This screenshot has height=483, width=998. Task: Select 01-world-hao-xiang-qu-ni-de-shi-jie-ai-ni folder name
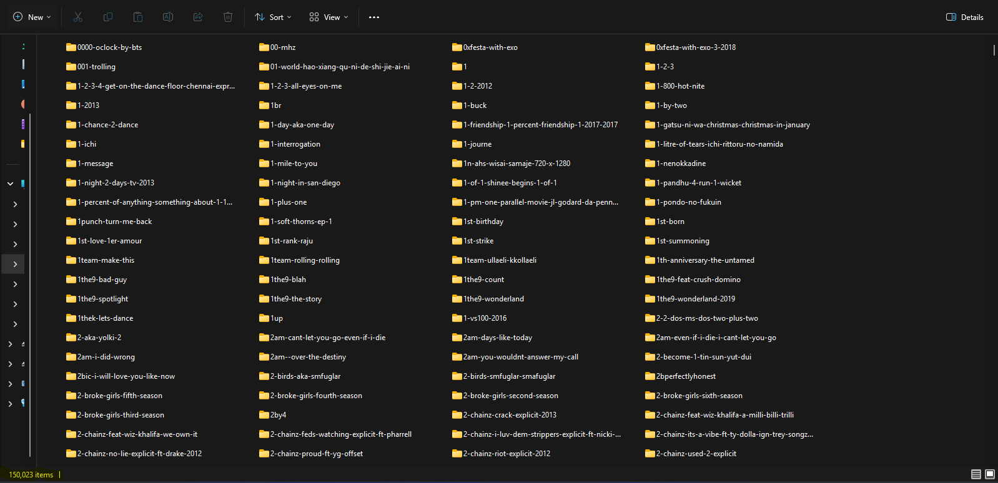tap(340, 67)
